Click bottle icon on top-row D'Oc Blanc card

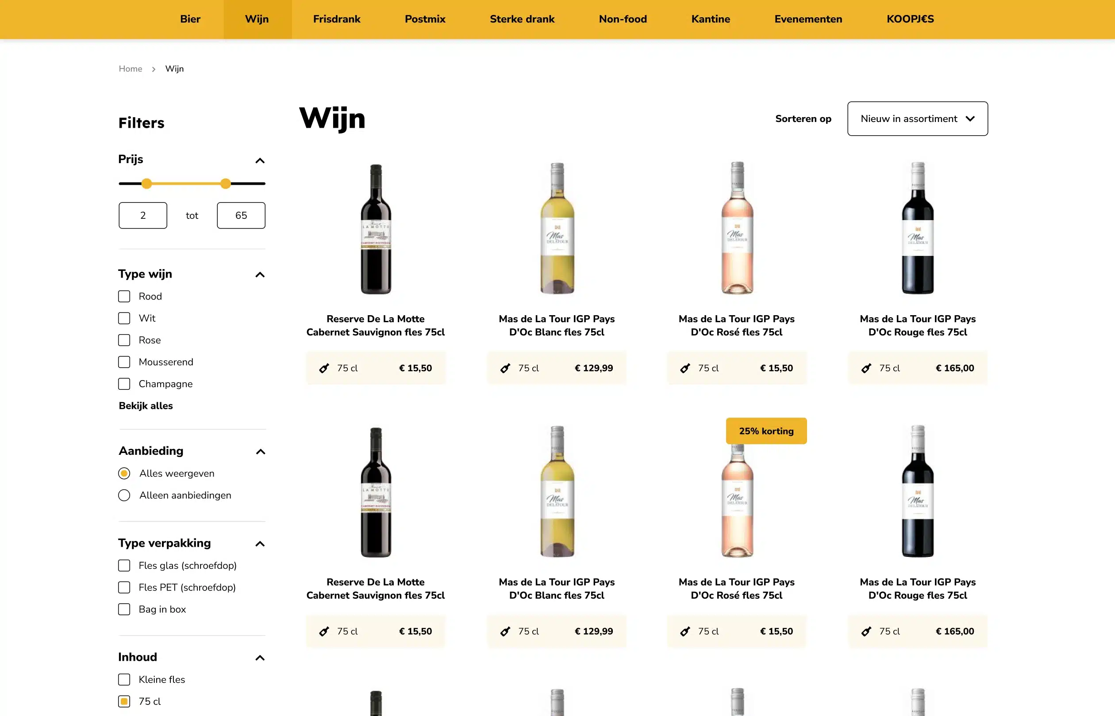pyautogui.click(x=505, y=368)
